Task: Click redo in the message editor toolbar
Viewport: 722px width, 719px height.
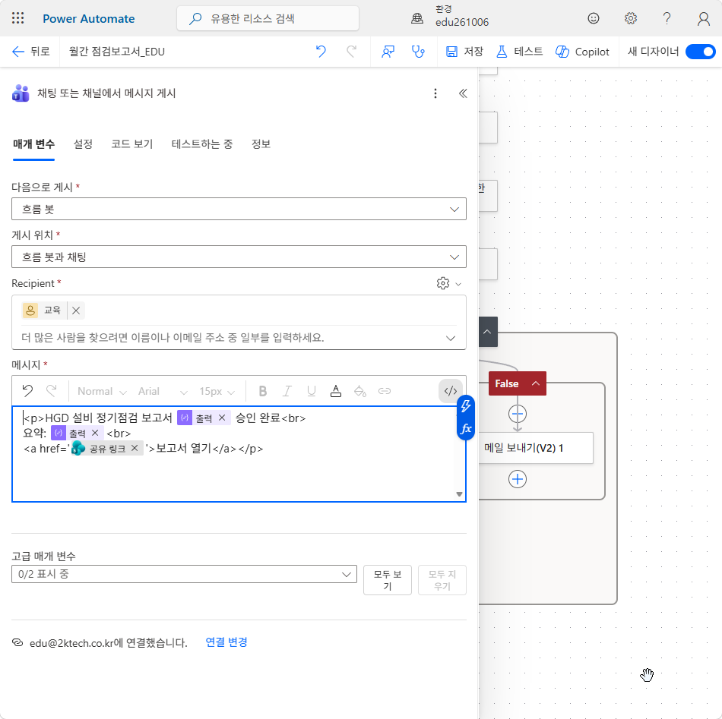Action: [52, 391]
